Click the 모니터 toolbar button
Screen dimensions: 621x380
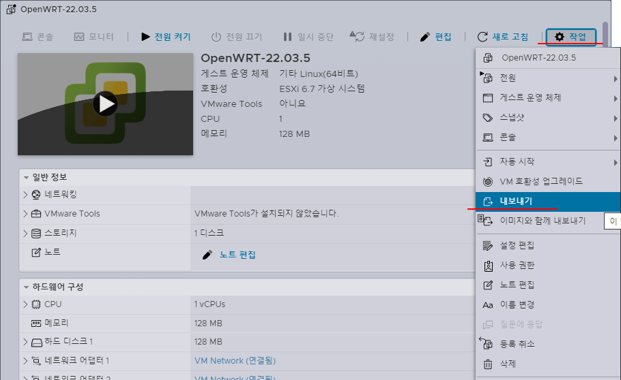(x=94, y=37)
